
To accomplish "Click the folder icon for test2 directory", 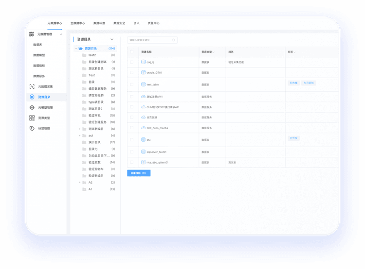I will 84,55.
